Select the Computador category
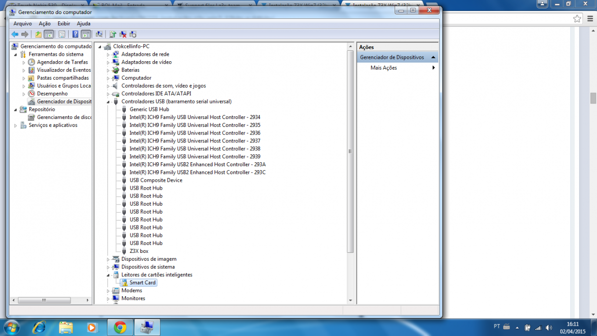Screen dimensions: 597x336 [x=136, y=78]
